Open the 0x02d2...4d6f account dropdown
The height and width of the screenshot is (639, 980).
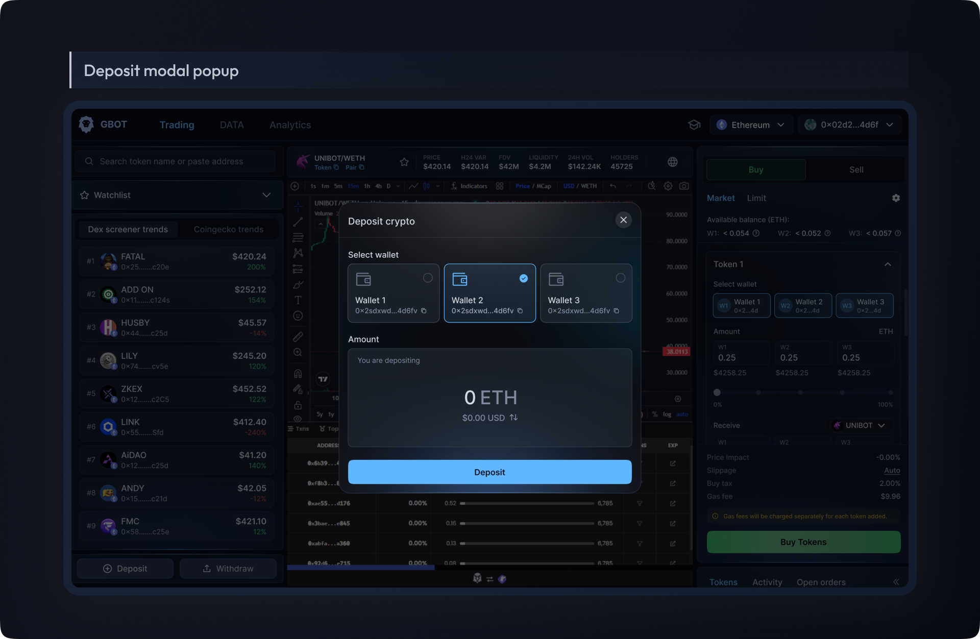pyautogui.click(x=850, y=125)
